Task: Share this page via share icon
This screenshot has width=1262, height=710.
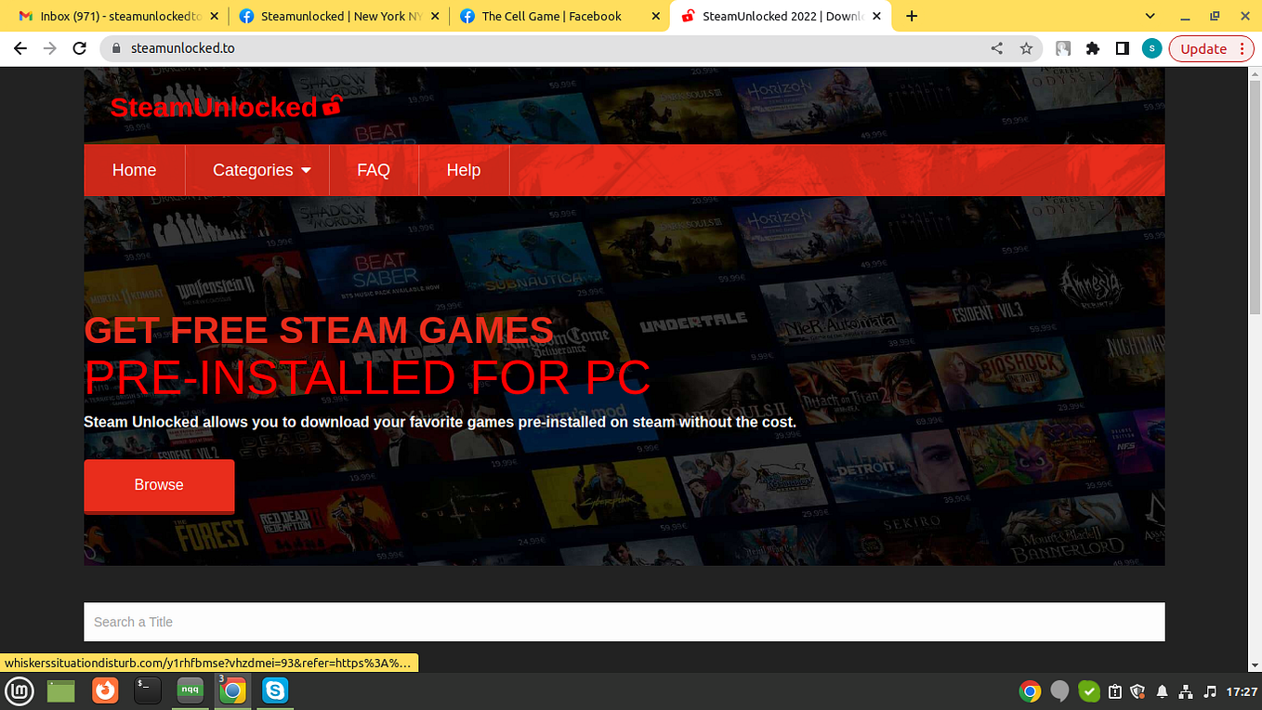Action: [996, 48]
